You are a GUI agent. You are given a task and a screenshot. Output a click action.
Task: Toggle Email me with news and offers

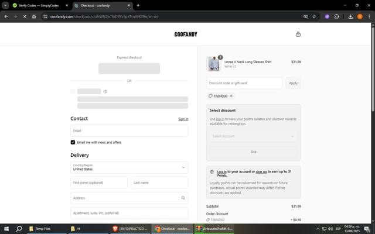[x=73, y=142]
